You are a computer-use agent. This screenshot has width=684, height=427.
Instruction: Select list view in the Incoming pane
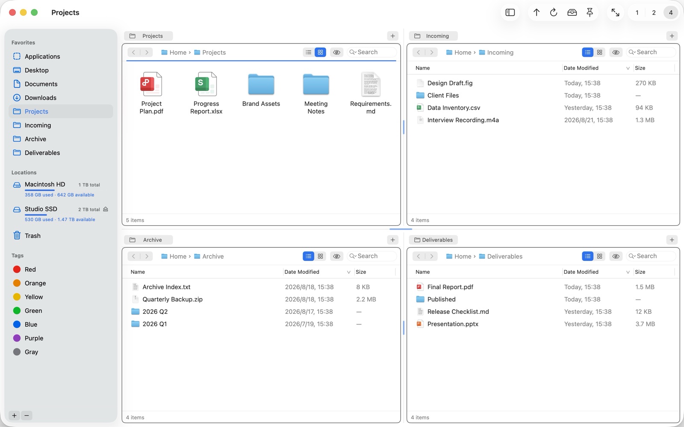tap(588, 52)
